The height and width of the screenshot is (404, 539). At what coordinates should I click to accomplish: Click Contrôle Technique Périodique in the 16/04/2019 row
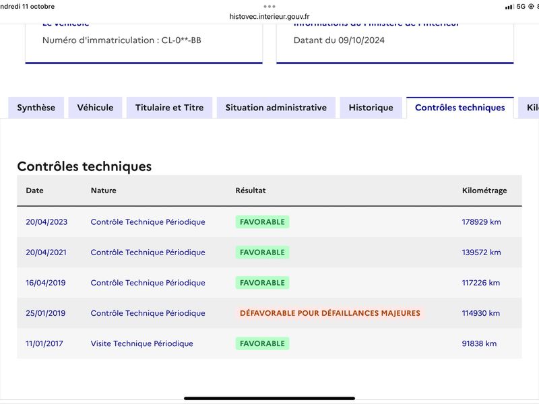(x=148, y=283)
